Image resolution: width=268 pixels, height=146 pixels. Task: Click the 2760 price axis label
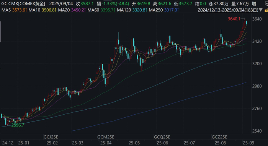[x=257, y=109]
